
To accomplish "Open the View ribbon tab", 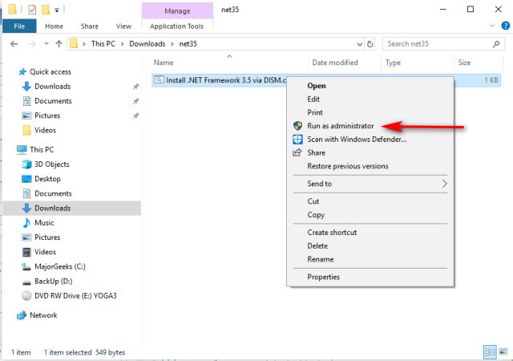I will click(123, 26).
